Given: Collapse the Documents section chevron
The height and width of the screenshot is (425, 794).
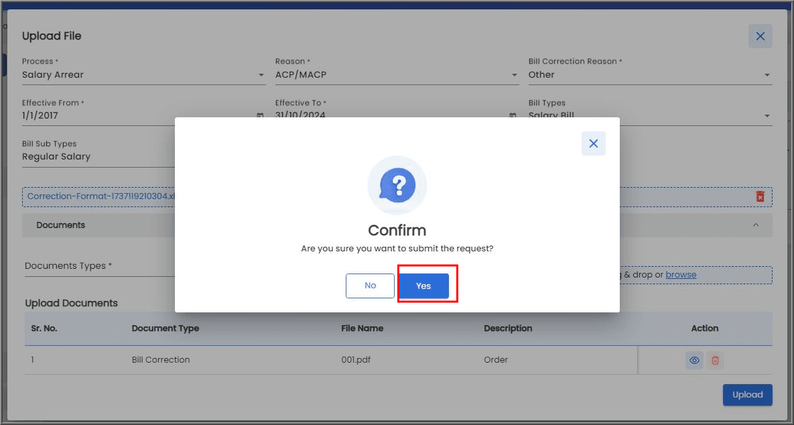Looking at the screenshot, I should point(756,225).
